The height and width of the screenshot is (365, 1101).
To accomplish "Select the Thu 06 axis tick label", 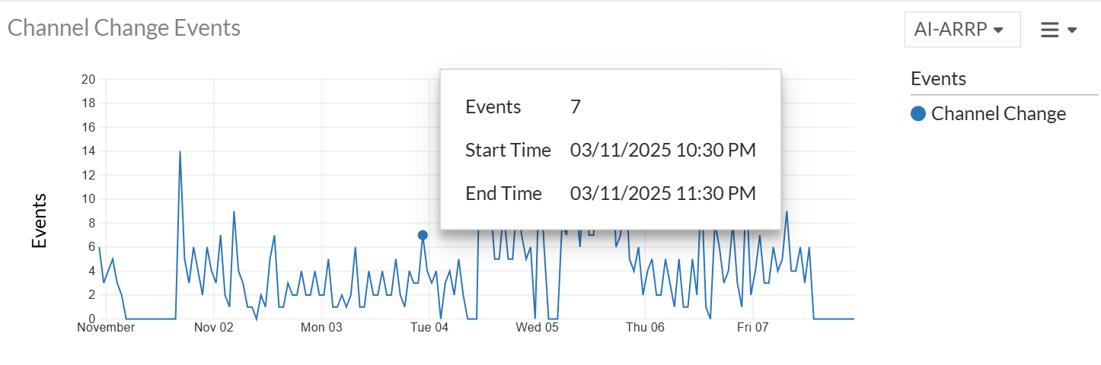I will click(x=645, y=328).
